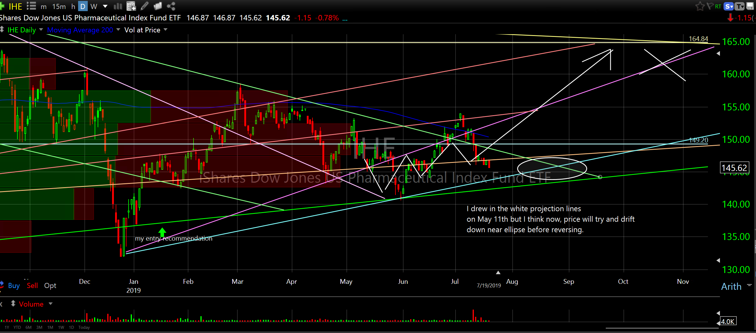Open the blue S dropdown button

pos(729,6)
